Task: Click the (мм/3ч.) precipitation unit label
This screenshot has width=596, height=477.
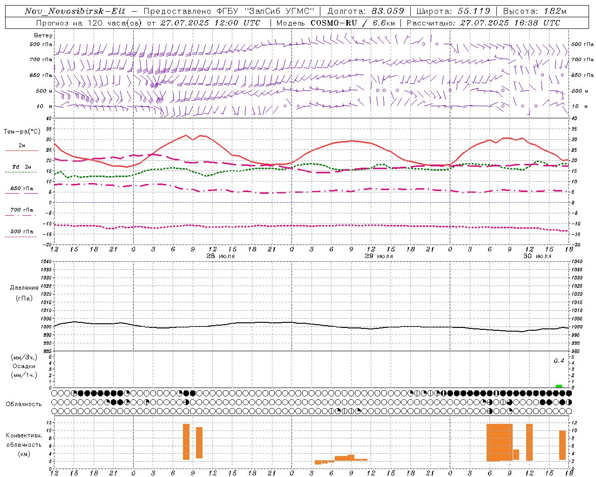Action: click(x=24, y=358)
